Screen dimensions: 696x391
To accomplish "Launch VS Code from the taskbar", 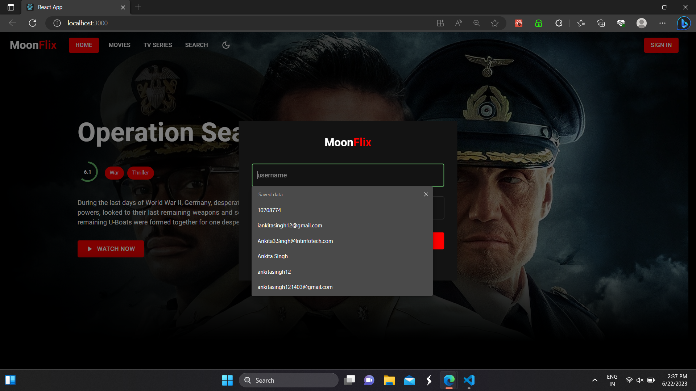I will pos(469,380).
